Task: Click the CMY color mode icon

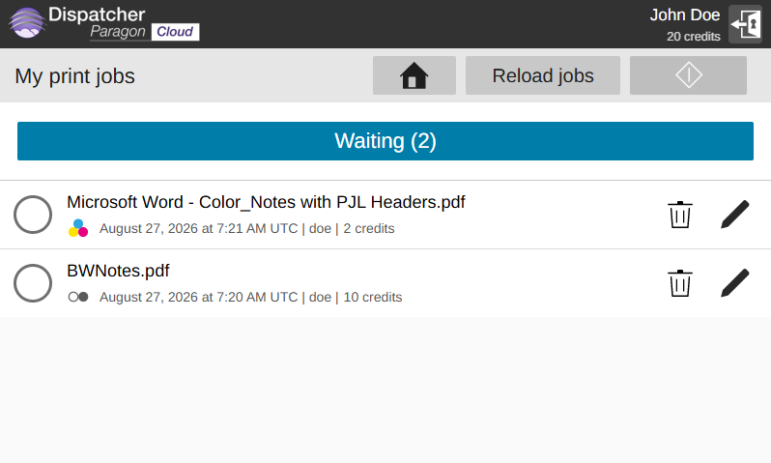Action: click(78, 228)
